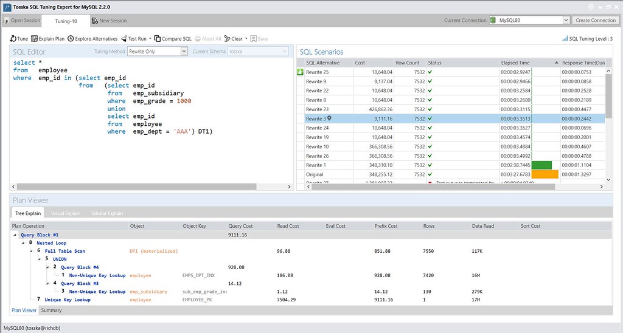Collapse Query Block #4 node

coord(47,267)
